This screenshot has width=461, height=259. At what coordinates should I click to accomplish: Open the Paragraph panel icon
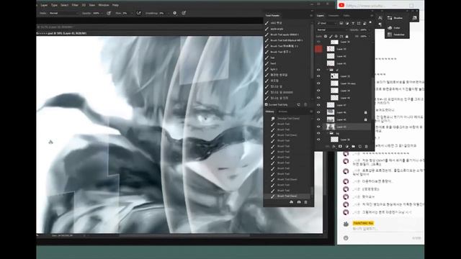pyautogui.click(x=380, y=24)
